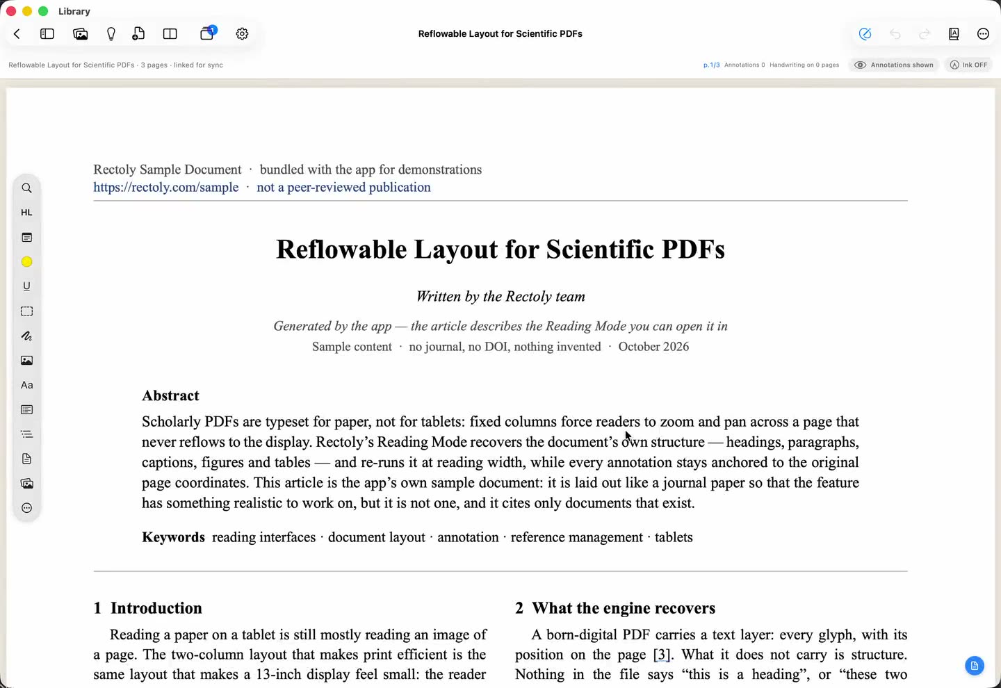
Task: Open the https://rectoly.com/sample link
Action: (166, 188)
